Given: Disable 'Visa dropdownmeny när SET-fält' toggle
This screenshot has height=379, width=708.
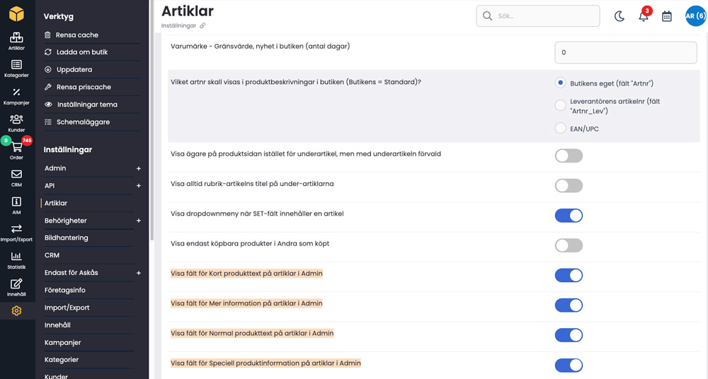Looking at the screenshot, I should 569,216.
